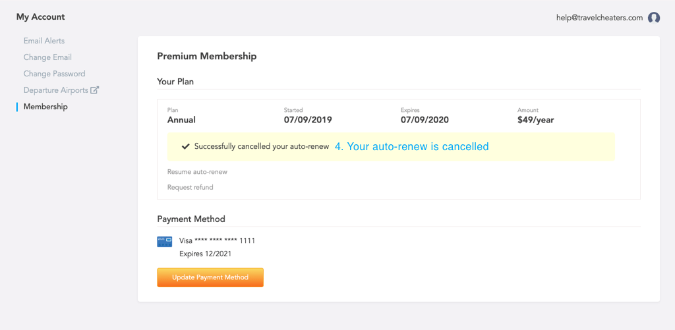Image resolution: width=675 pixels, height=330 pixels.
Task: Open Email Alerts in the sidebar
Action: (44, 41)
